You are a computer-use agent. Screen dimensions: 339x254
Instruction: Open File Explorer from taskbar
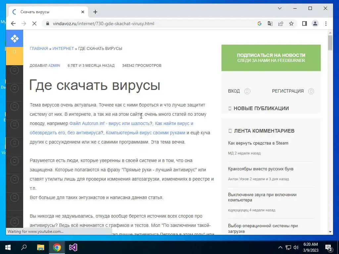click(x=40, y=247)
